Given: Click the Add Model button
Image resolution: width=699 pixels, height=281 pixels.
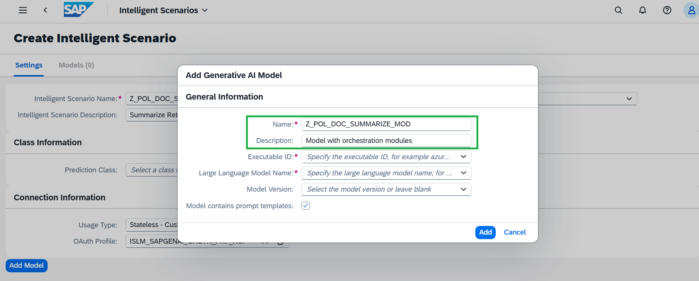Looking at the screenshot, I should [26, 266].
